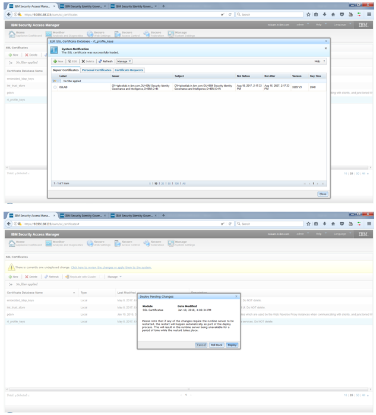Open the Monitor Analysis and Diagnostics menu in the lower window
Viewport: 376px width, 415px height.
[64, 243]
